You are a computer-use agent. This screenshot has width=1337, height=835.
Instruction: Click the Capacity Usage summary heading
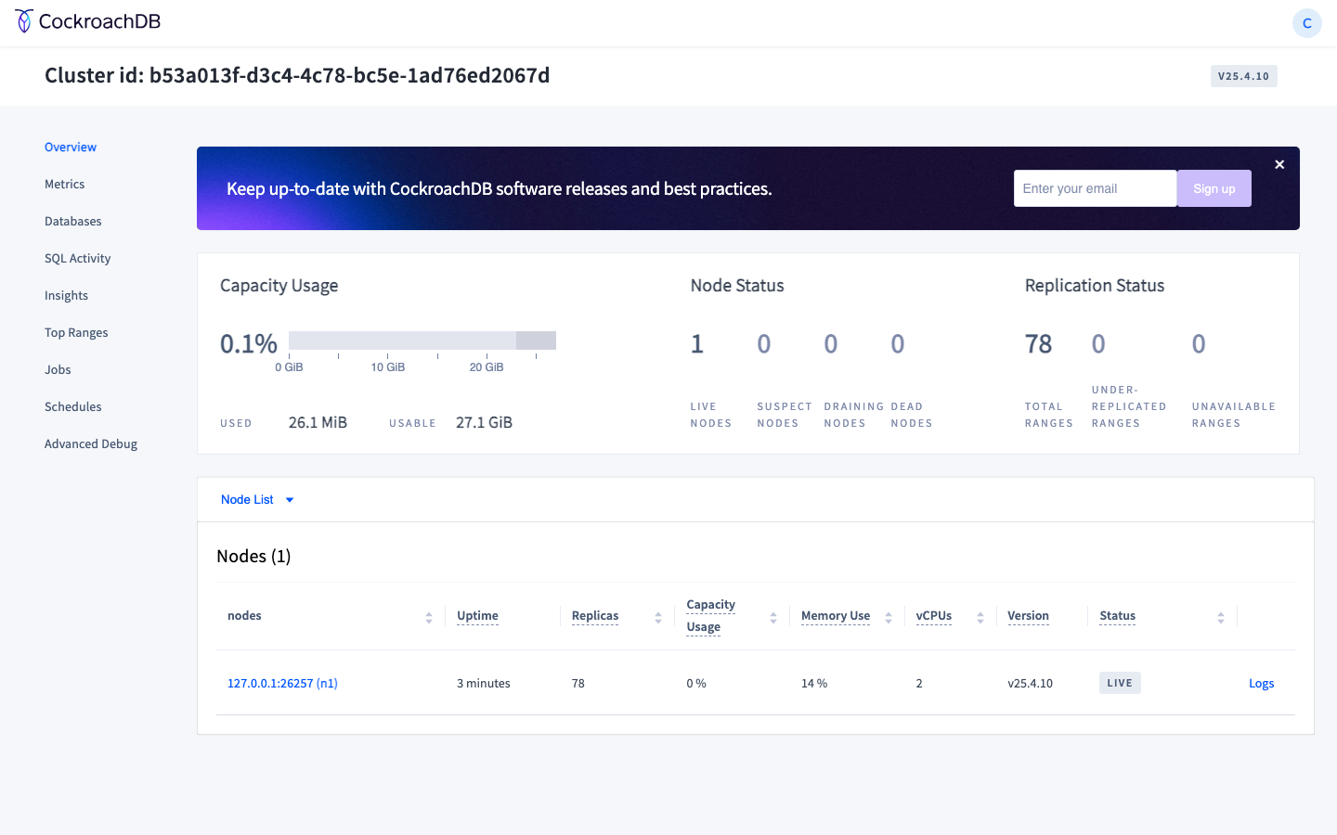pyautogui.click(x=279, y=286)
